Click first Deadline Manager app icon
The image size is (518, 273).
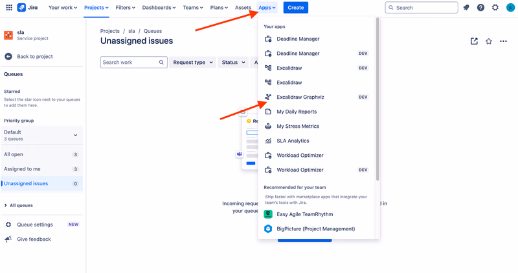(x=268, y=39)
